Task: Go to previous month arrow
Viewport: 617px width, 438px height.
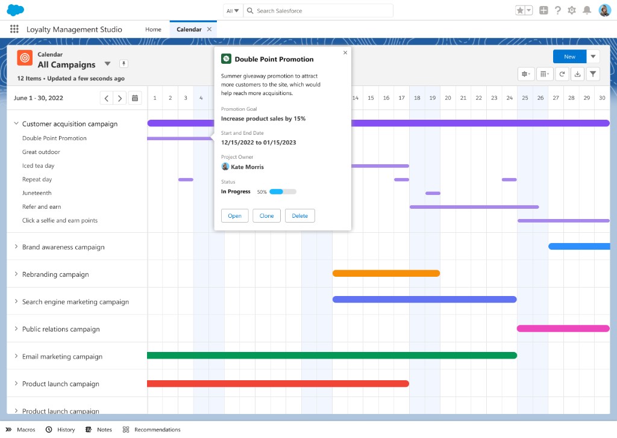Action: click(107, 98)
